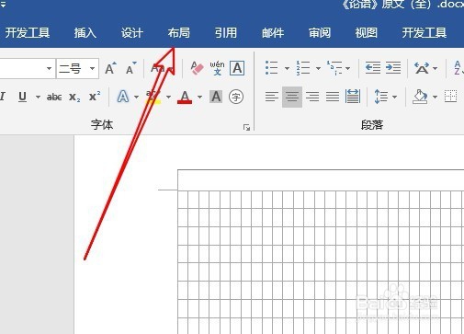Select the 布局 ribbon tab
464x334 pixels.
pos(179,32)
